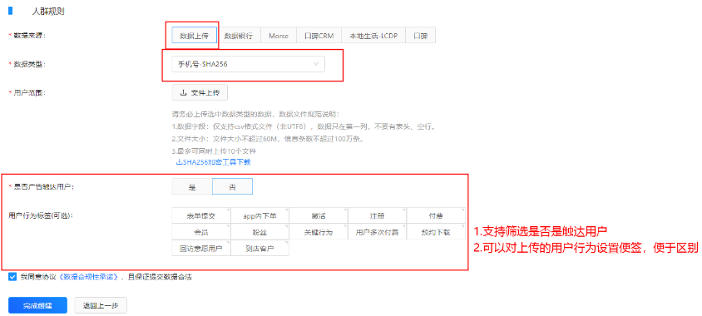Open the 手机号-SHA256 data type dropdown
Image resolution: width=702 pixels, height=316 pixels.
tap(249, 64)
